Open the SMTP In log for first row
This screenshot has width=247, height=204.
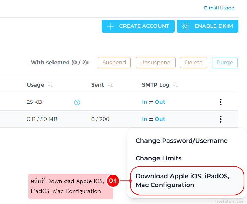click(144, 102)
